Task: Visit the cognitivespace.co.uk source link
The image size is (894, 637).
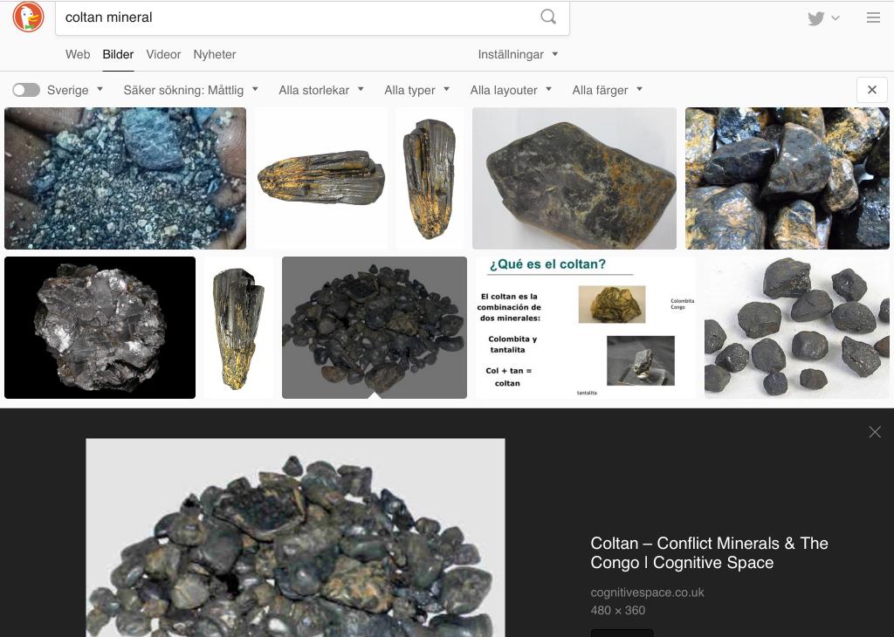Action: (x=647, y=592)
